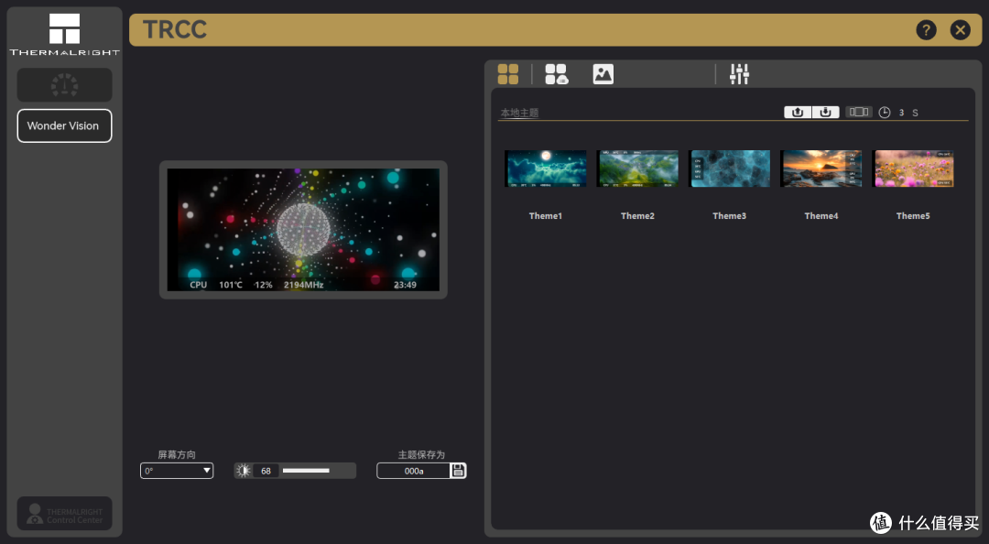Open the cloud themes tab
Screen dimensions: 989x544
[x=557, y=74]
